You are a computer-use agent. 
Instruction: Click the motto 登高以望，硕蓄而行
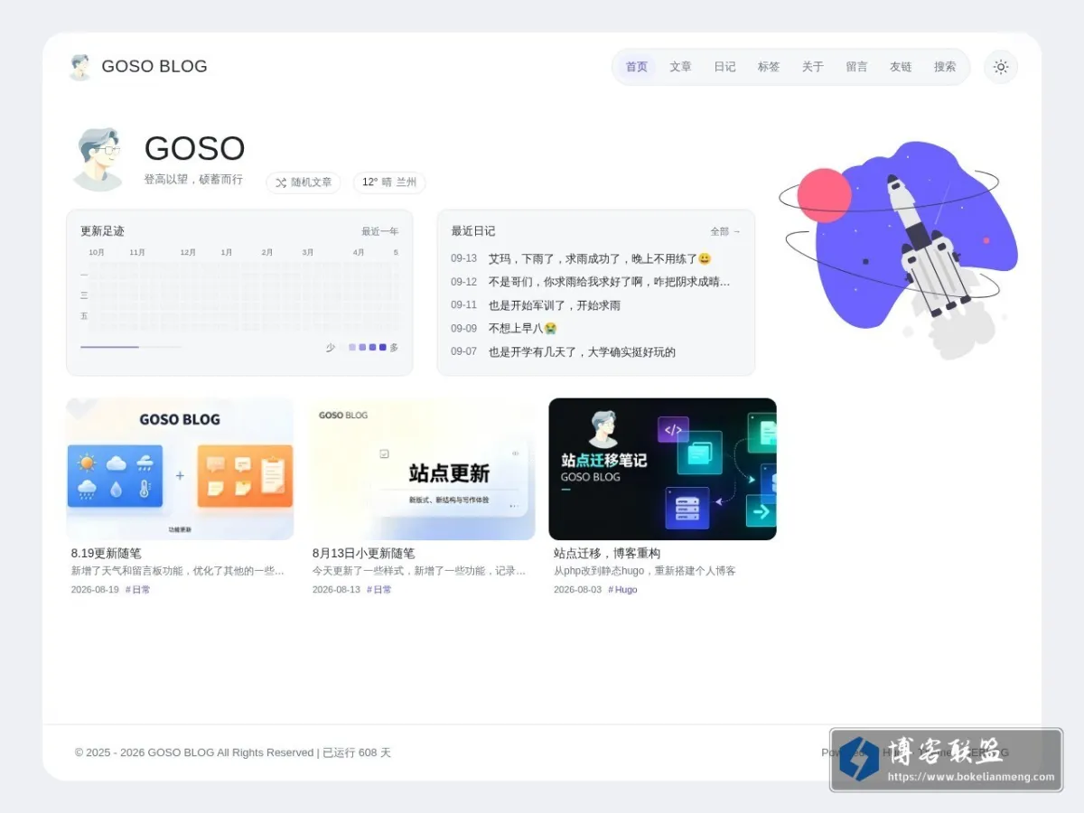[x=193, y=180]
